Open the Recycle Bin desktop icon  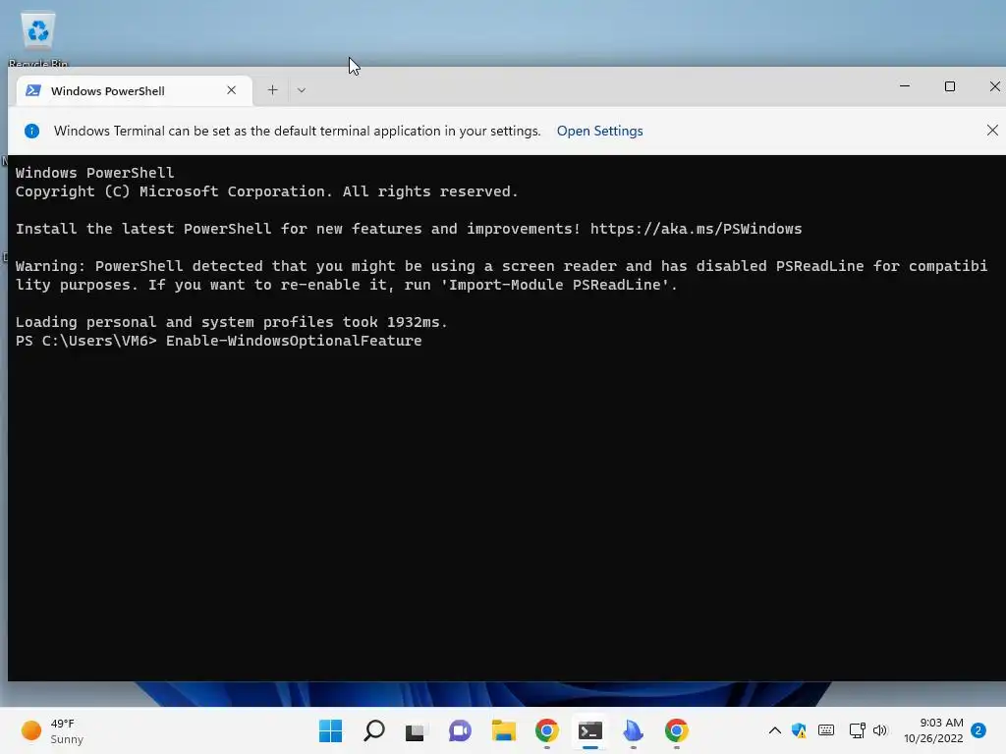[38, 38]
